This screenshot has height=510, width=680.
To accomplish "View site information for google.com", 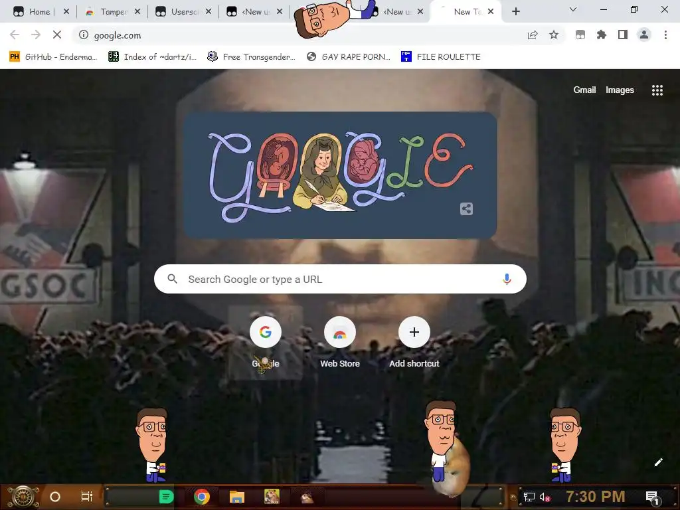I will pyautogui.click(x=84, y=35).
